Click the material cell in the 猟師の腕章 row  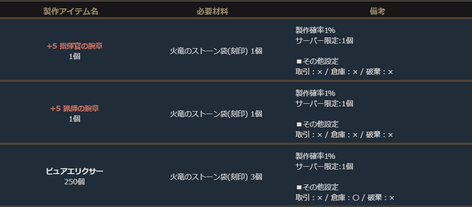click(x=216, y=114)
